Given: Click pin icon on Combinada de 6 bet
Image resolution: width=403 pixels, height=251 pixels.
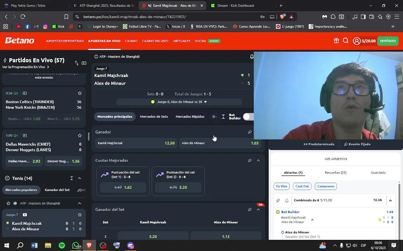Looking at the screenshot, I should tap(278, 200).
